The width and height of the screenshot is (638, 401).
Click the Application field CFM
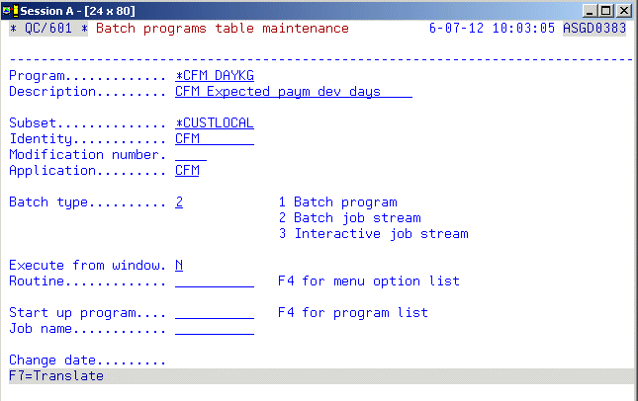(x=187, y=171)
